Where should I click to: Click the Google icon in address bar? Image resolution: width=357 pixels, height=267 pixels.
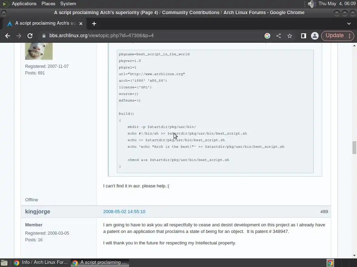coord(267,36)
